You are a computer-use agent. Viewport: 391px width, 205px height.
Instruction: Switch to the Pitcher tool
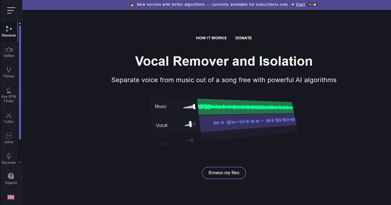[x=9, y=72]
